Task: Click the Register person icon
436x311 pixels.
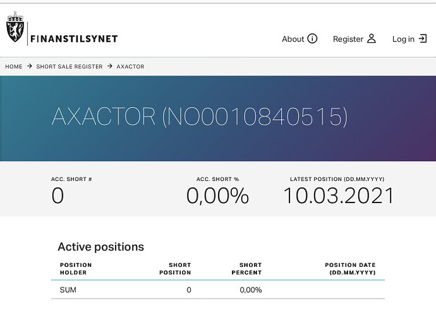Action: pos(372,38)
